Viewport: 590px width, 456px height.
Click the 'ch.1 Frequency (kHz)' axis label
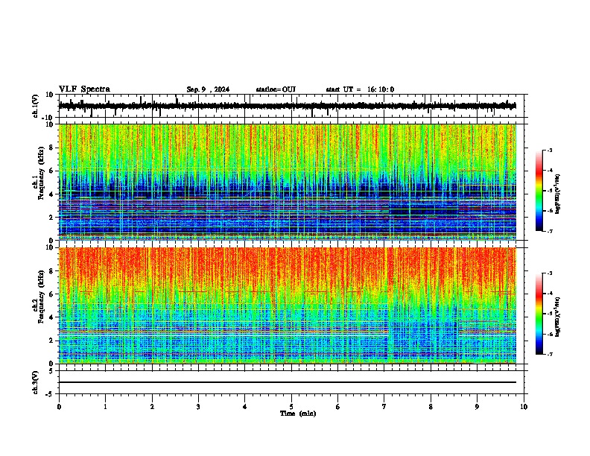(38, 182)
